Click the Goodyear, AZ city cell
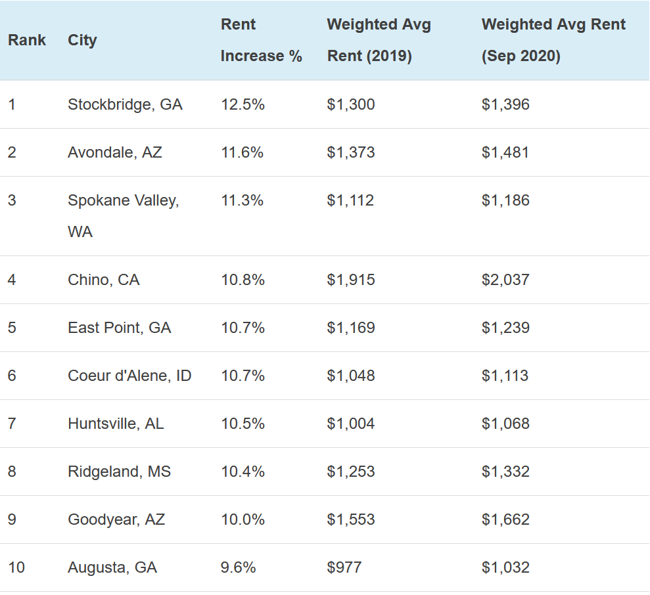This screenshot has width=650, height=595. (x=116, y=519)
